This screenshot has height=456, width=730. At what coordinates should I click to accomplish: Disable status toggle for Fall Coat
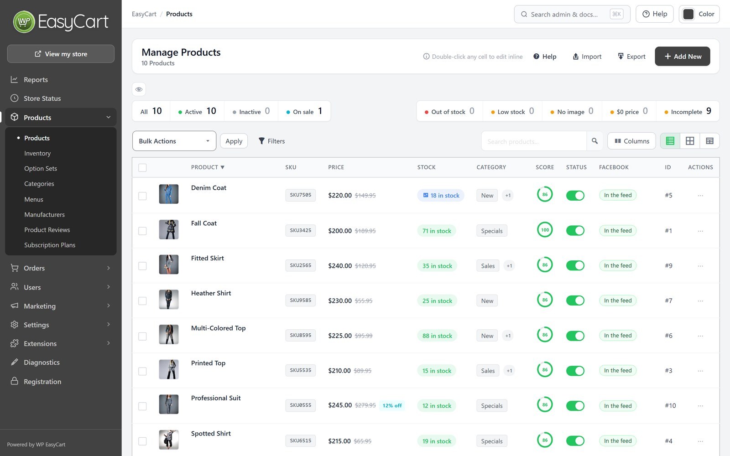(575, 231)
